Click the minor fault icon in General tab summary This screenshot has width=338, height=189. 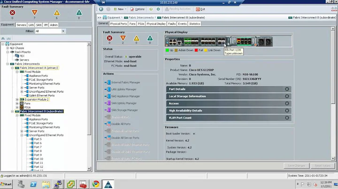pyautogui.click(x=137, y=38)
